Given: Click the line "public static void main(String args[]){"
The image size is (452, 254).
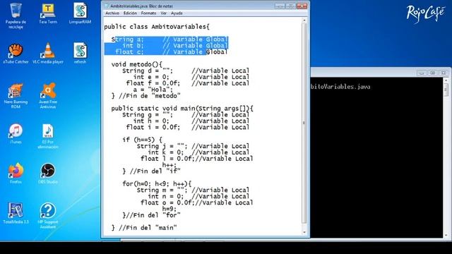Looking at the screenshot, I should coord(182,109).
